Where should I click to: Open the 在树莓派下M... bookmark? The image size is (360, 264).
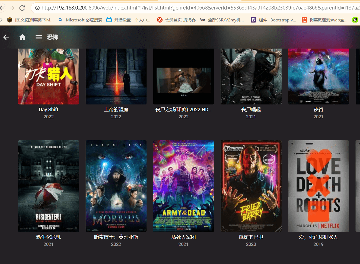click(x=31, y=20)
